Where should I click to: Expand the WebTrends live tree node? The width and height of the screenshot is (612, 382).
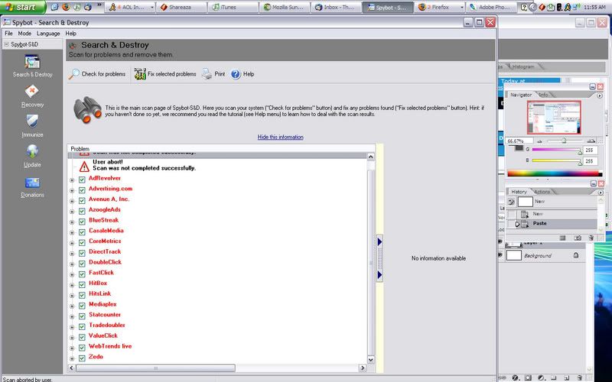click(72, 348)
